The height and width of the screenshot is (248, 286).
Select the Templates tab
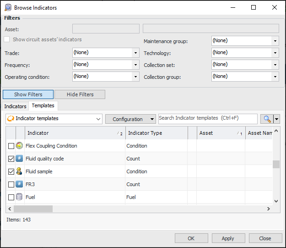coord(43,106)
